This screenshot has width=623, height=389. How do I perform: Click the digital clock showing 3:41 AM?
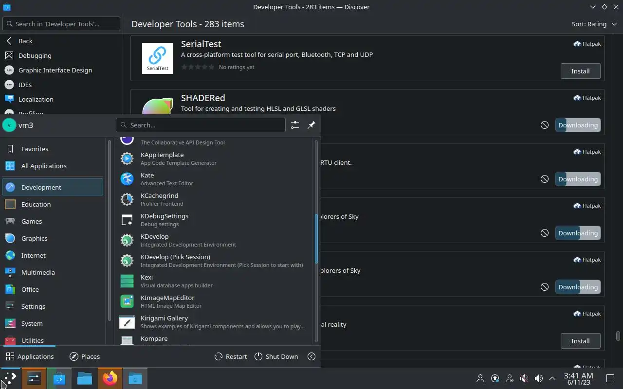[578, 378]
